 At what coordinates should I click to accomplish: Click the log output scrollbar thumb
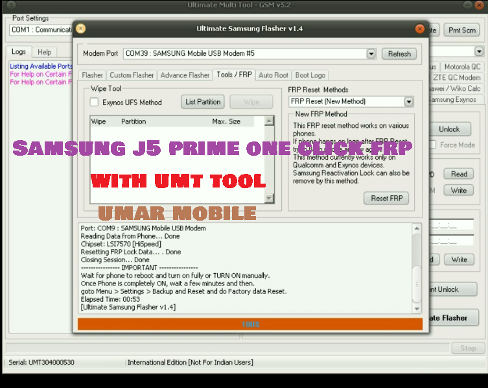point(417,284)
